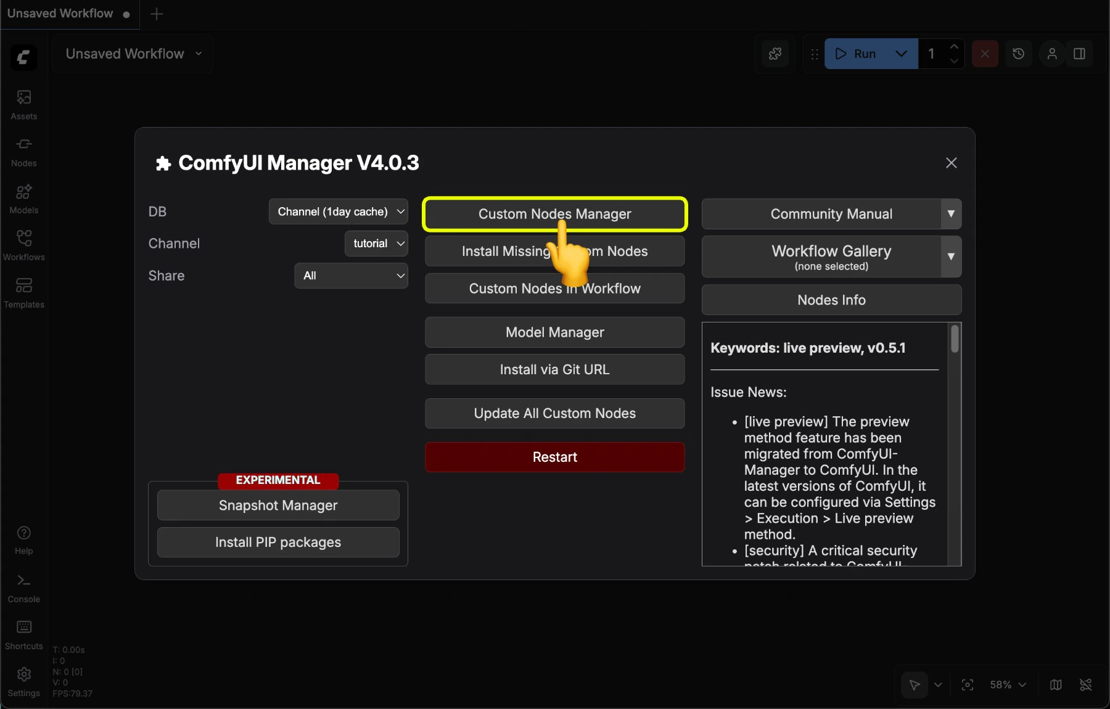The width and height of the screenshot is (1110, 709).
Task: Open the Workflows panel
Action: pyautogui.click(x=23, y=244)
